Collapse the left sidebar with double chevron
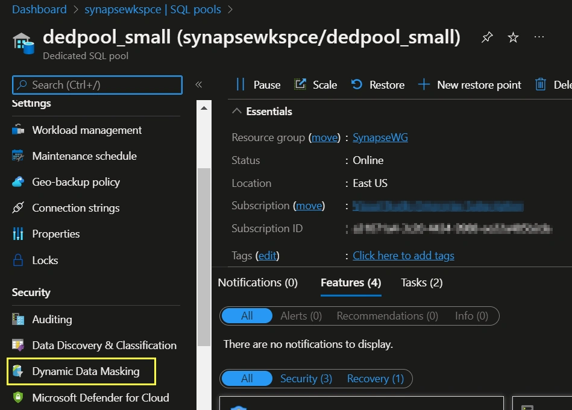Screen dimensions: 572x410 click(198, 84)
